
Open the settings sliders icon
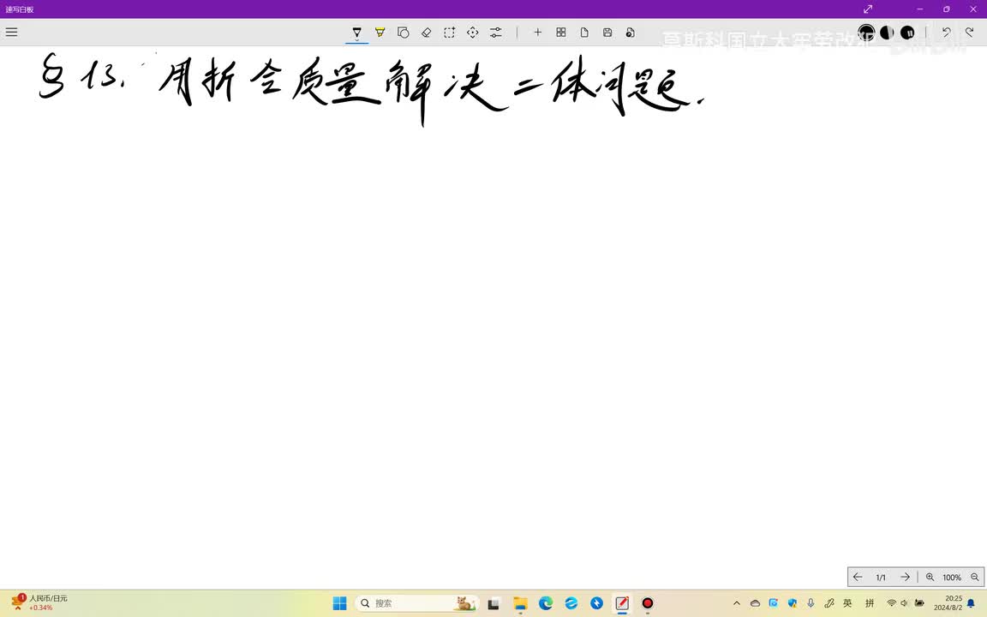point(496,33)
